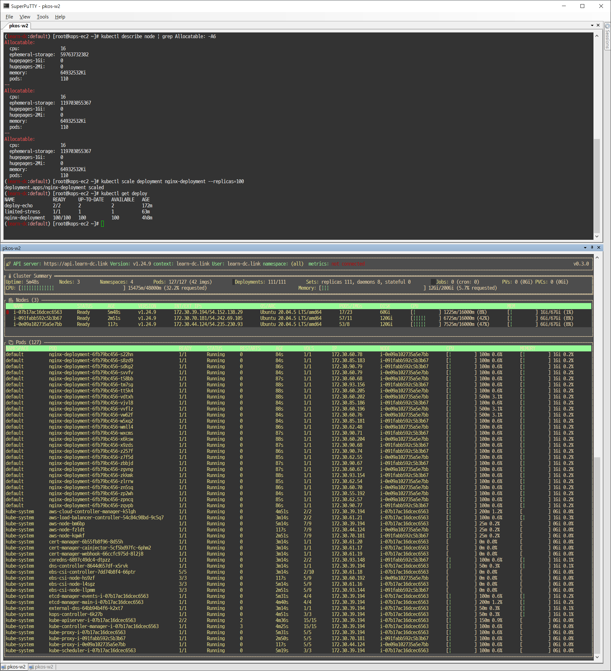Select the pkos-w2 session tab at the top
The height and width of the screenshot is (671, 611).
pos(18,25)
